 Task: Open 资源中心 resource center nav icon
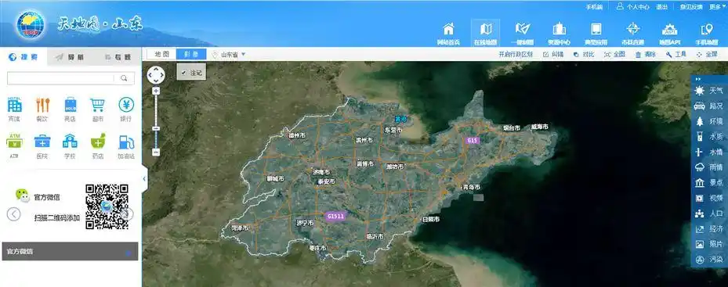point(559,33)
